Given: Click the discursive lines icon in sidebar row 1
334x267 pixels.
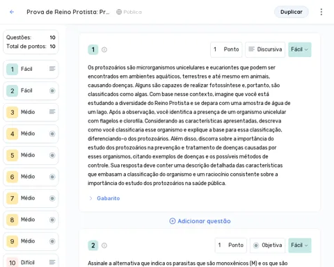Looking at the screenshot, I should pos(52,69).
